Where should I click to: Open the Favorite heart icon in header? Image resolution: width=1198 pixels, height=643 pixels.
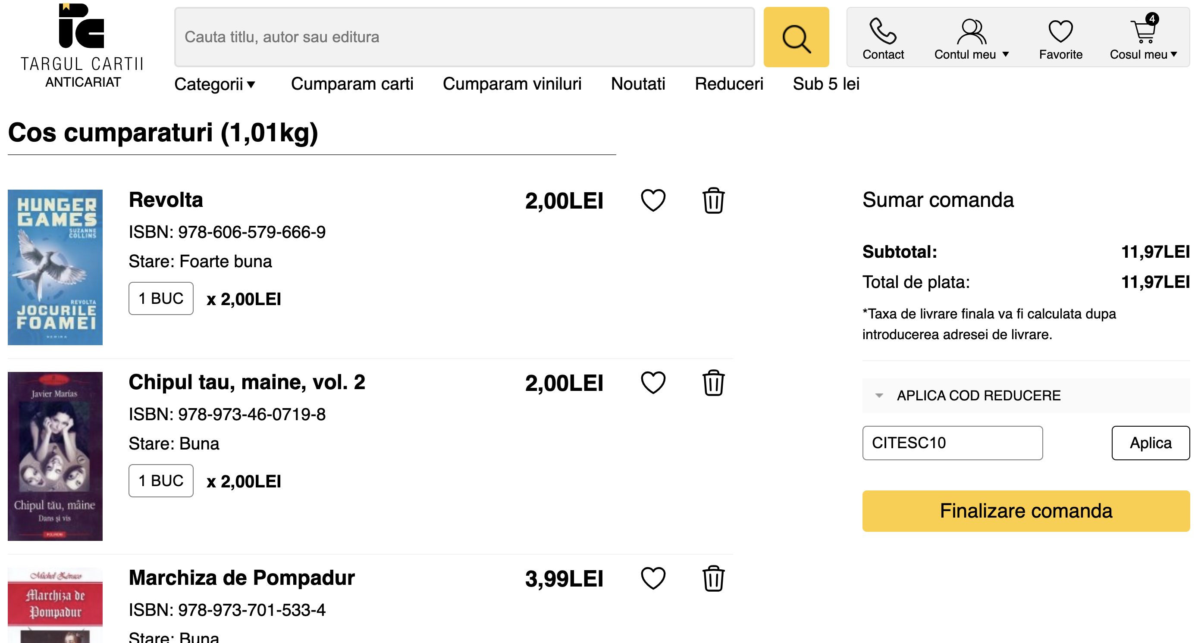click(x=1060, y=31)
